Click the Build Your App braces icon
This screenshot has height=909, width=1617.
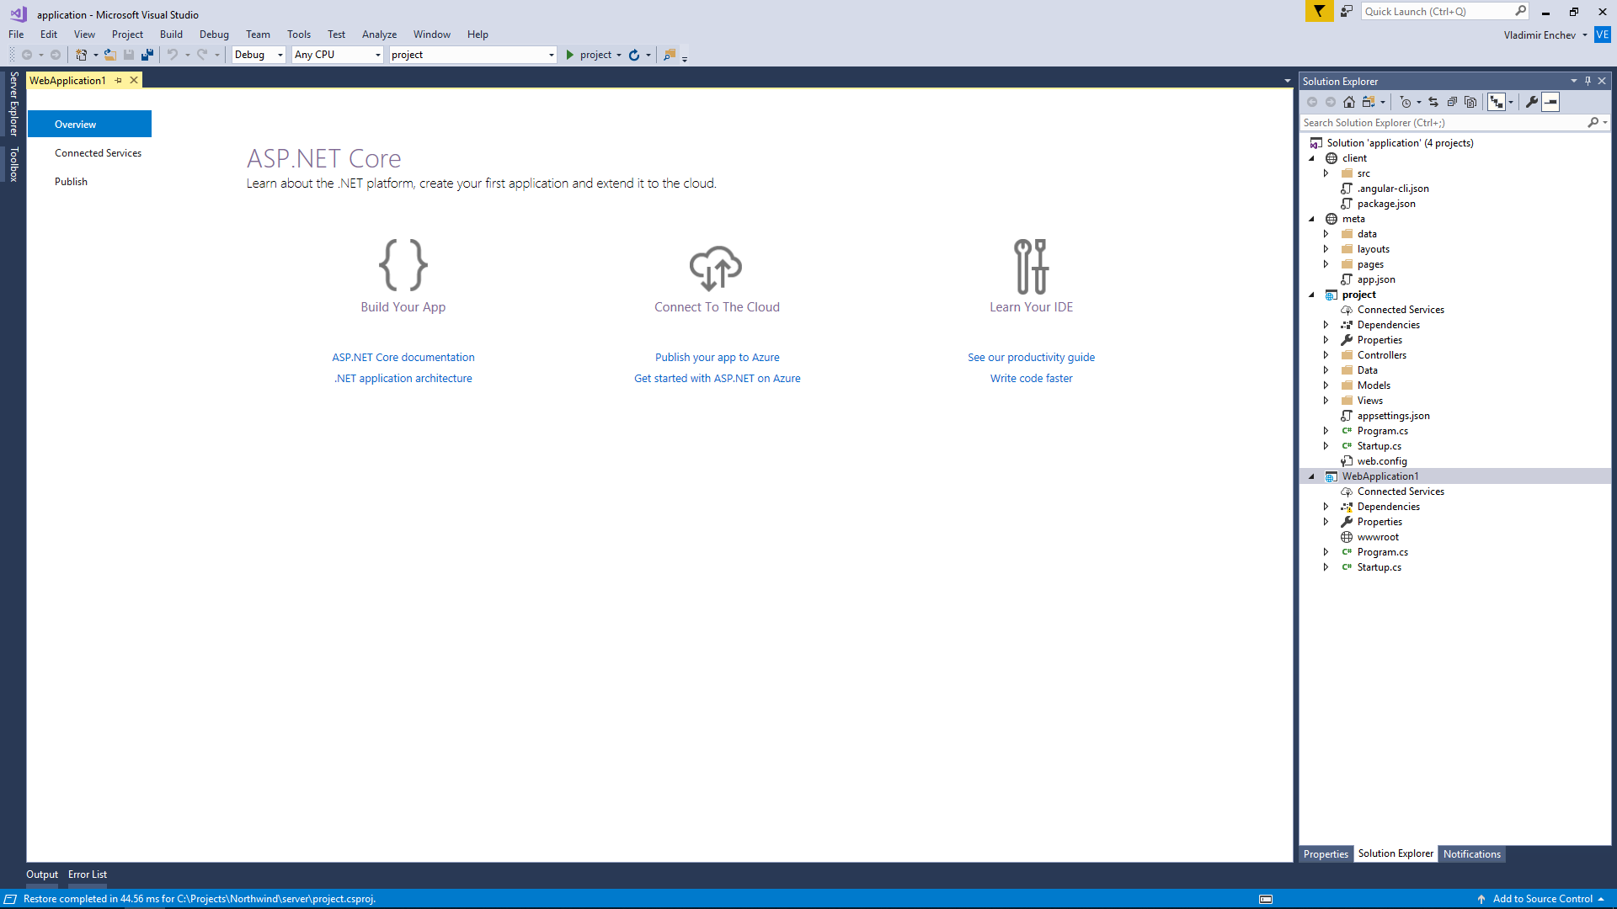click(x=403, y=265)
